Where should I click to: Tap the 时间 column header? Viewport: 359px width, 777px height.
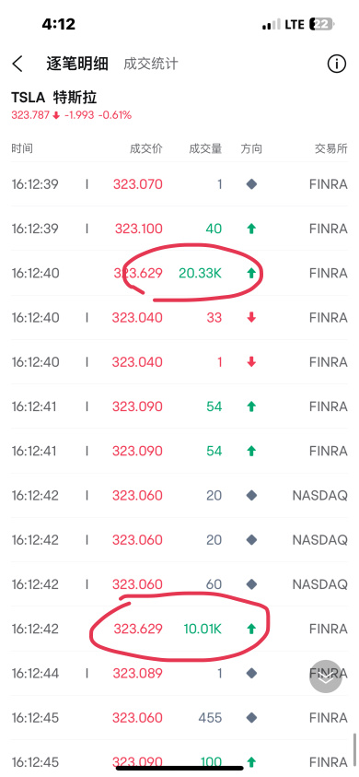[x=22, y=148]
